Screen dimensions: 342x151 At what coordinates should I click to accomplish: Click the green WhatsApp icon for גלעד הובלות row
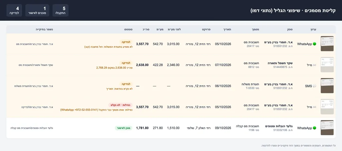point(314,128)
